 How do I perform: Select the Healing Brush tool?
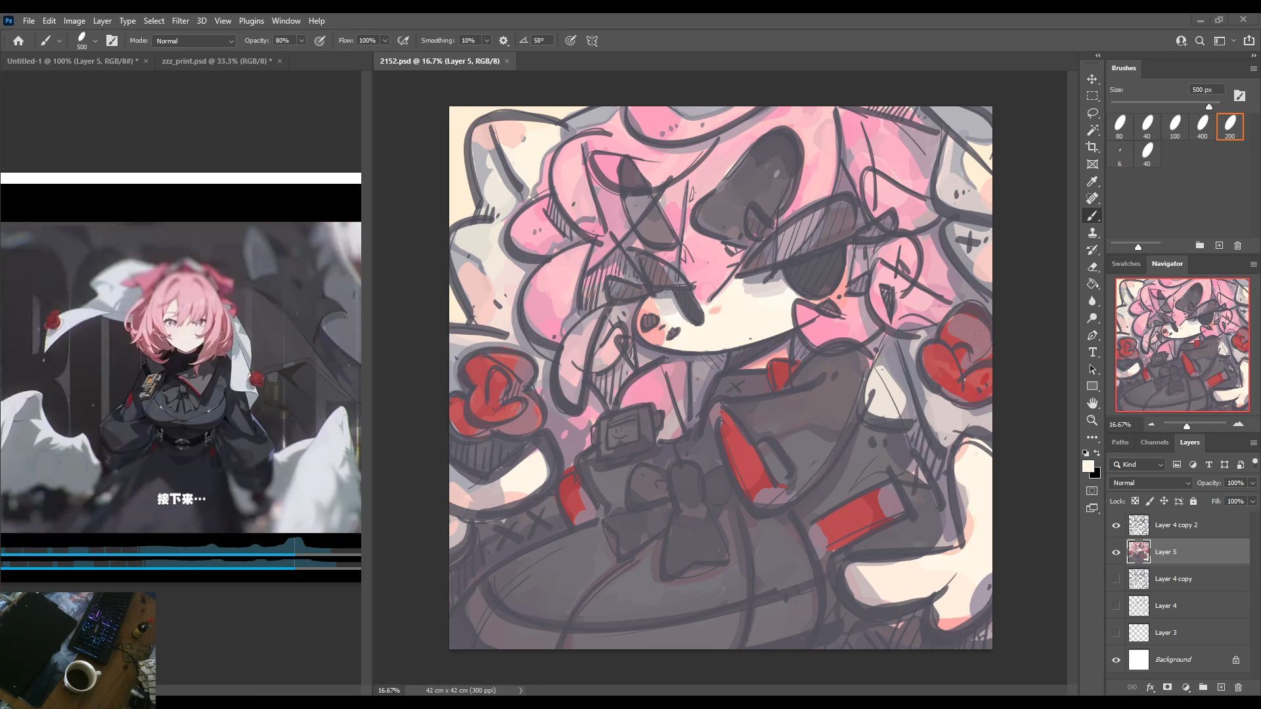click(x=1092, y=198)
